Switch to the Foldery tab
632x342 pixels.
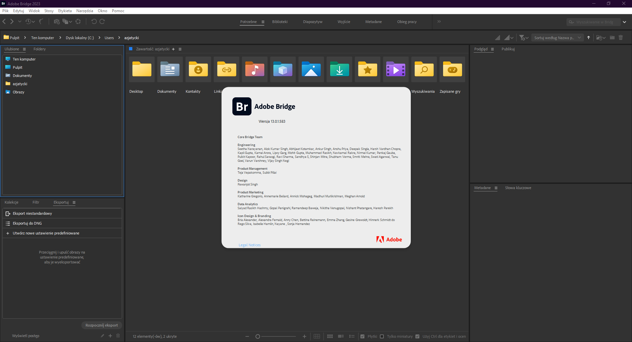pos(39,49)
